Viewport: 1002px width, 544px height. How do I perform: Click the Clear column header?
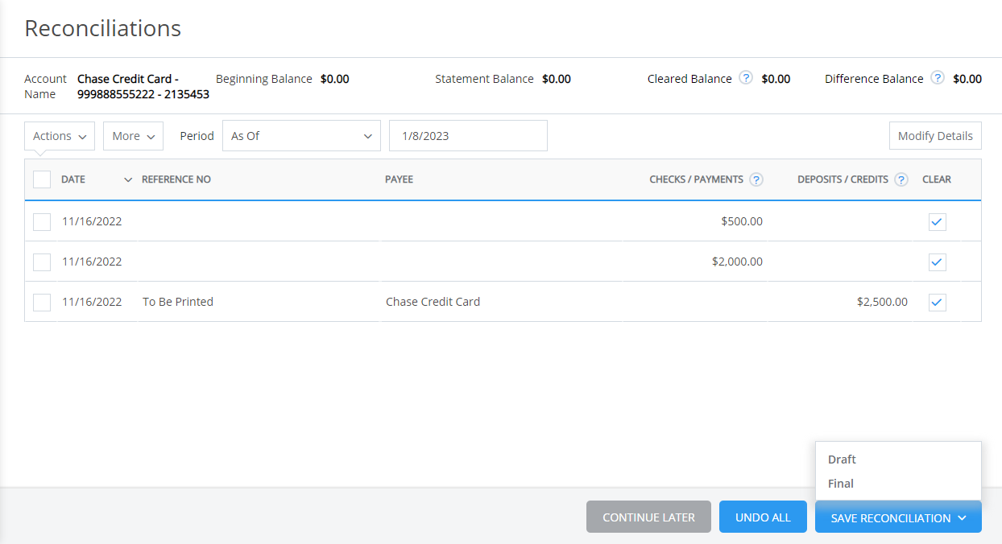(x=937, y=179)
